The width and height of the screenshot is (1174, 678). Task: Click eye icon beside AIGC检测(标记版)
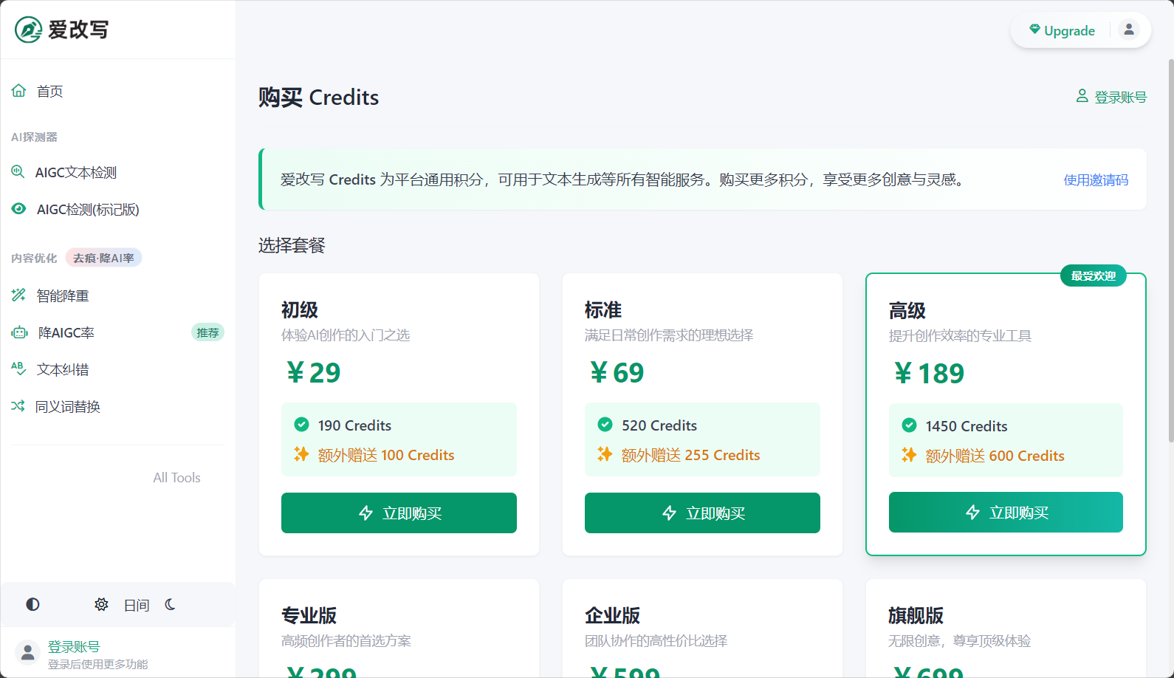[x=18, y=208]
